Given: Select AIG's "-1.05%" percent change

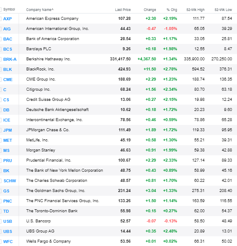Looking at the screenshot, I should 171,29.
